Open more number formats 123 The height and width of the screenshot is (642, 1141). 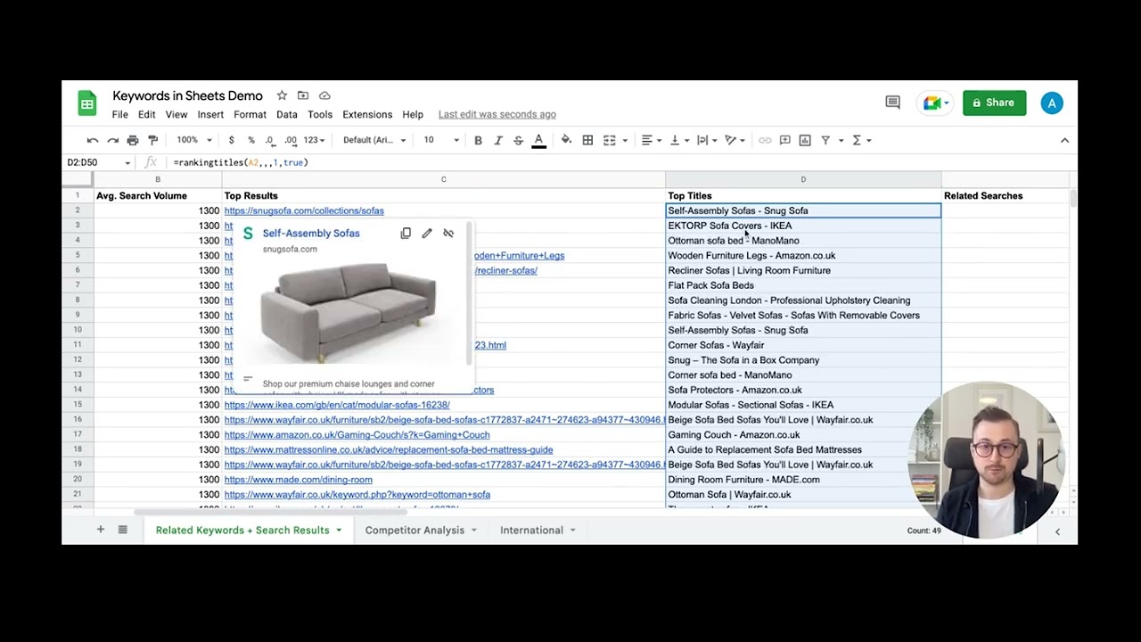315,140
